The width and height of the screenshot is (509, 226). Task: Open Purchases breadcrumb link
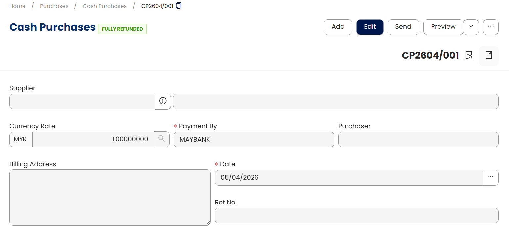(54, 6)
